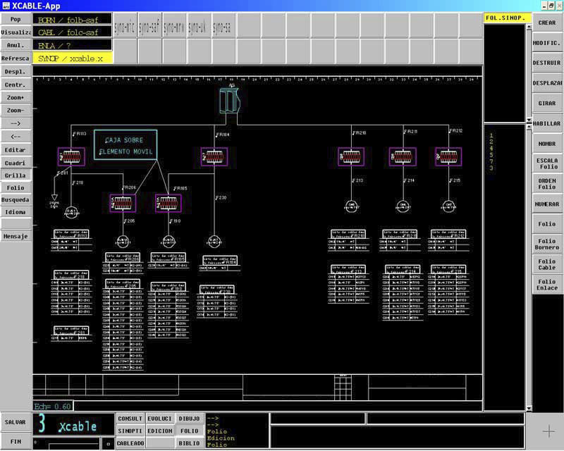Select the CABL / folc-saf entry

point(73,32)
